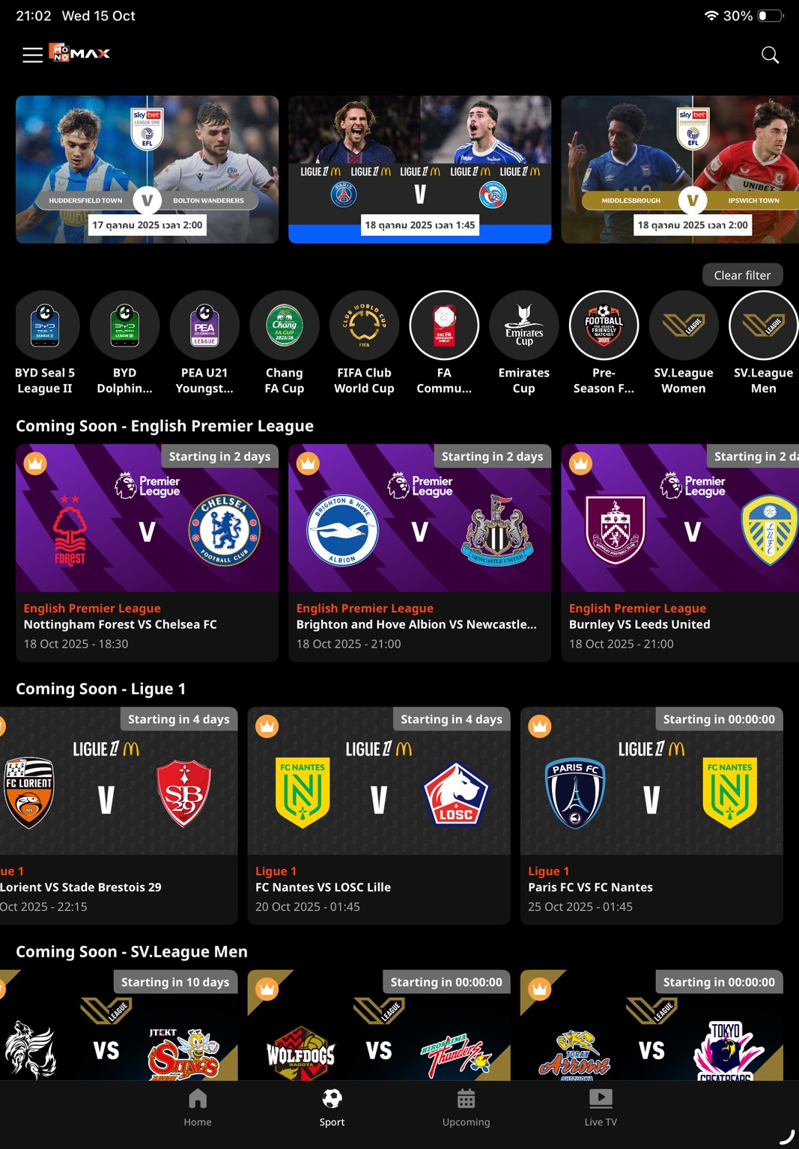Open the MonoMax logo home link
The width and height of the screenshot is (799, 1149).
pyautogui.click(x=79, y=52)
